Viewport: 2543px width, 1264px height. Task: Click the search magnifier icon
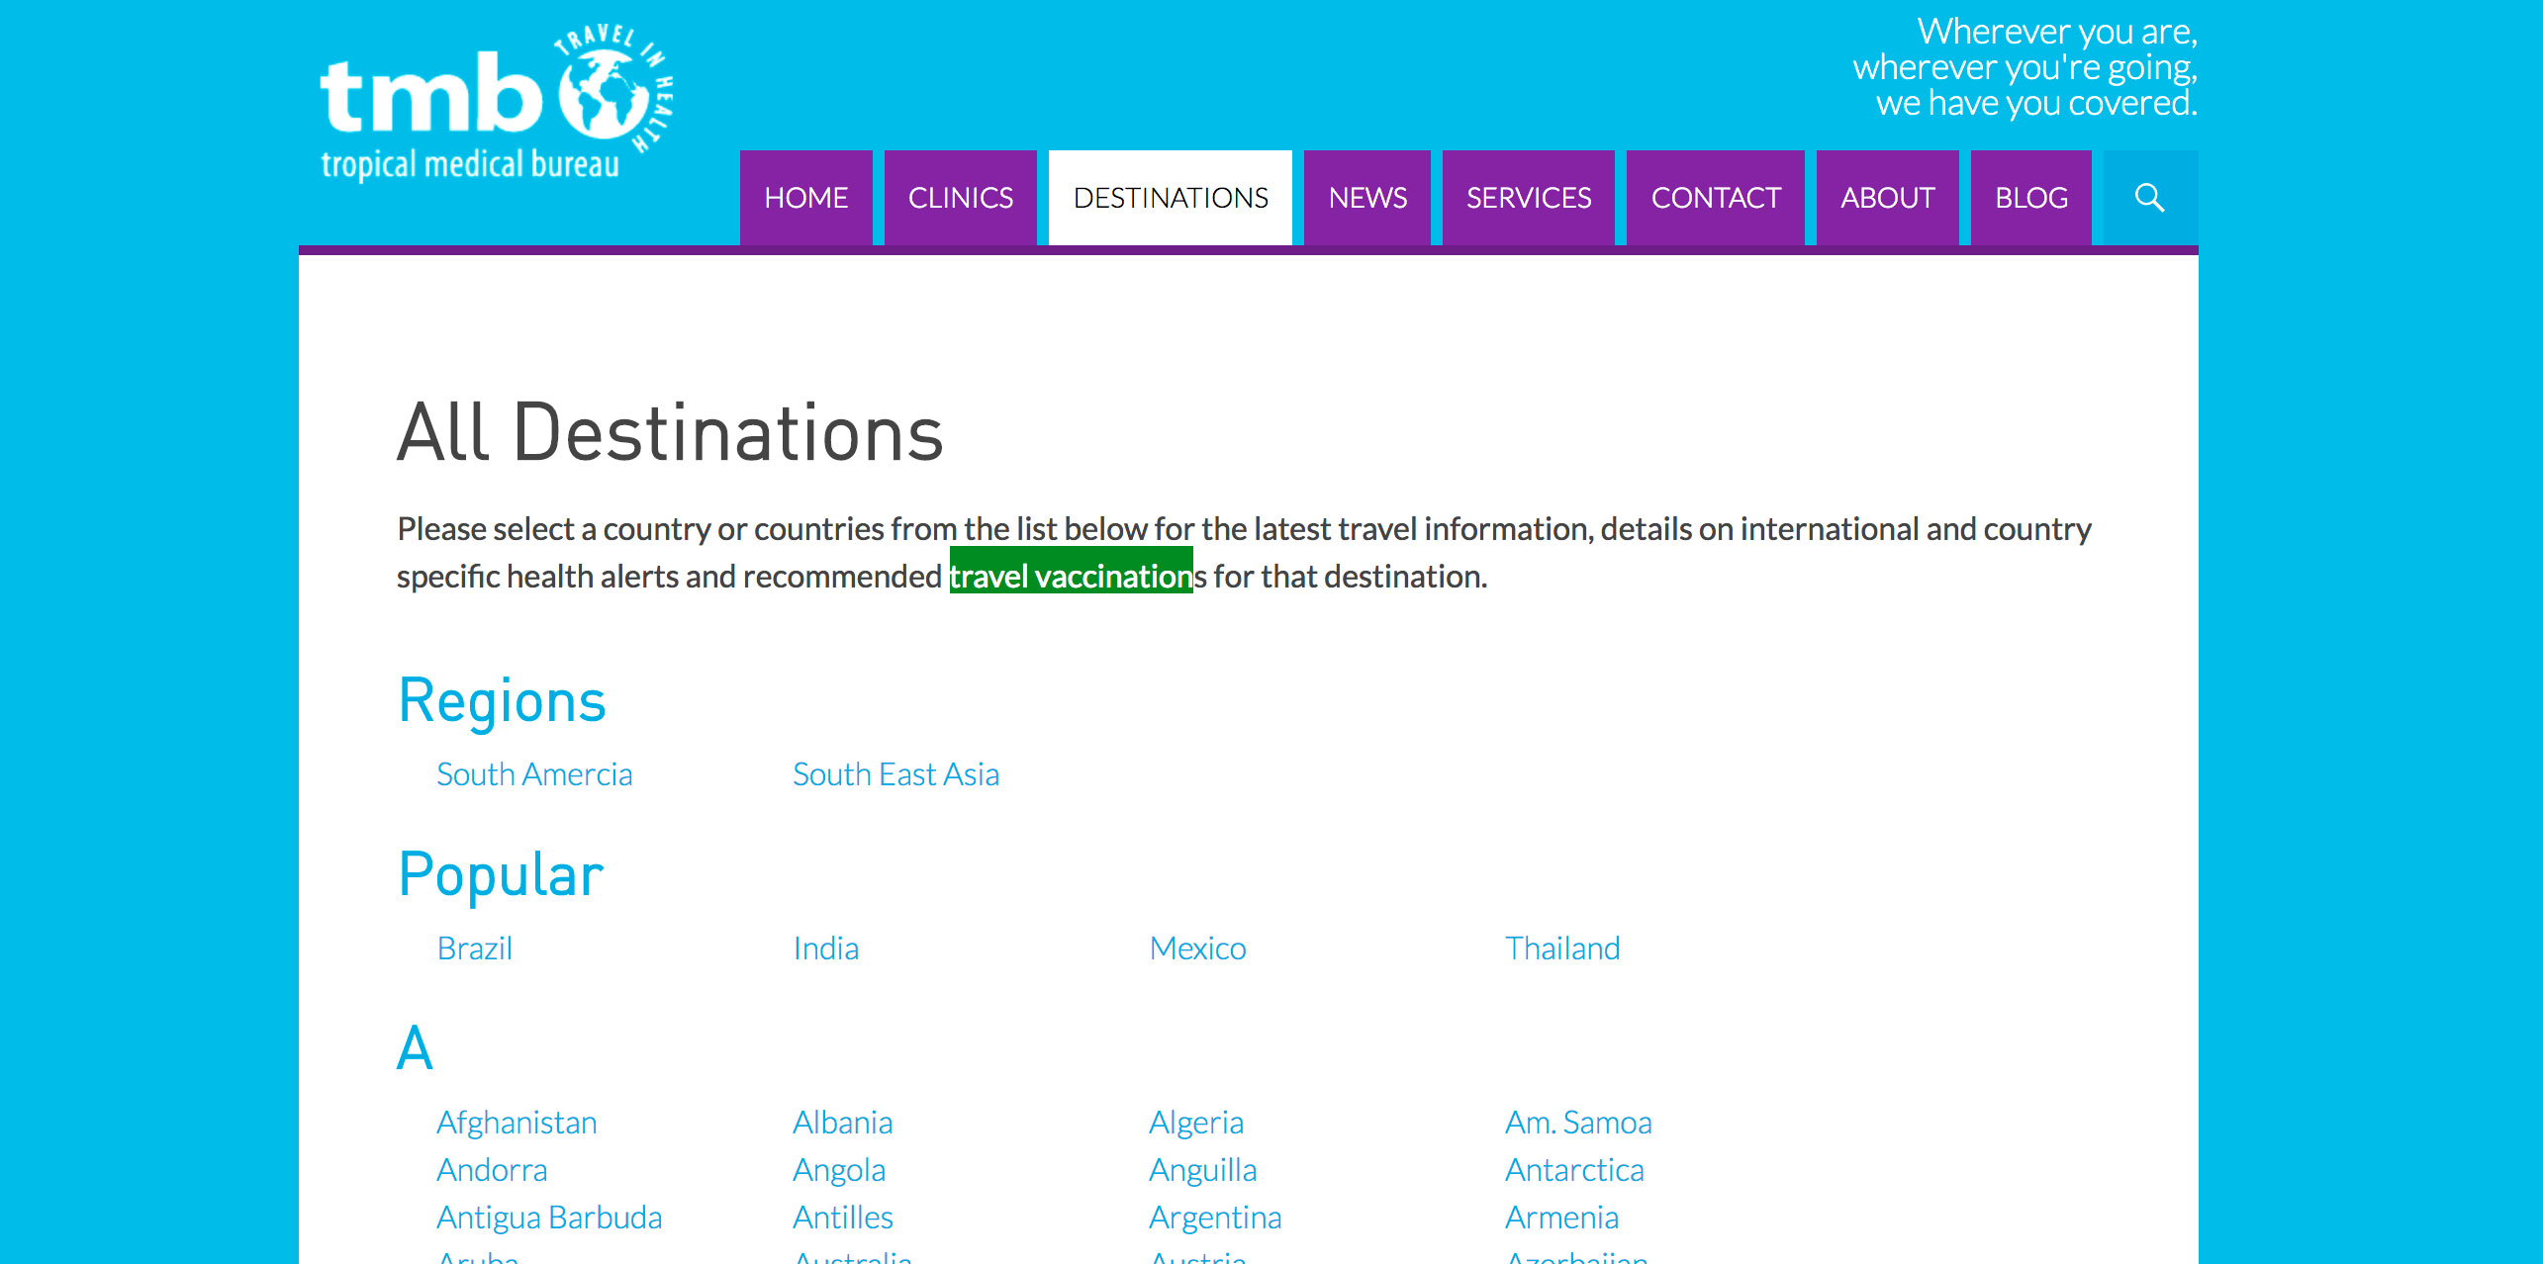point(2149,198)
